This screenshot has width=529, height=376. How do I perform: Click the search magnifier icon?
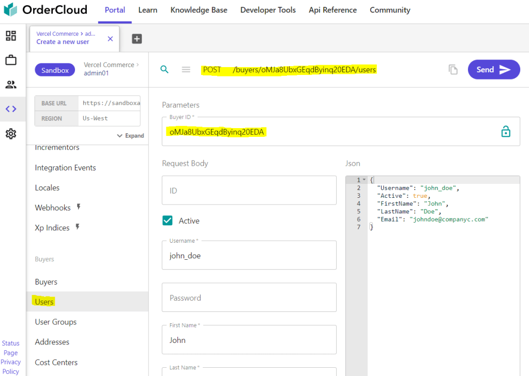164,69
